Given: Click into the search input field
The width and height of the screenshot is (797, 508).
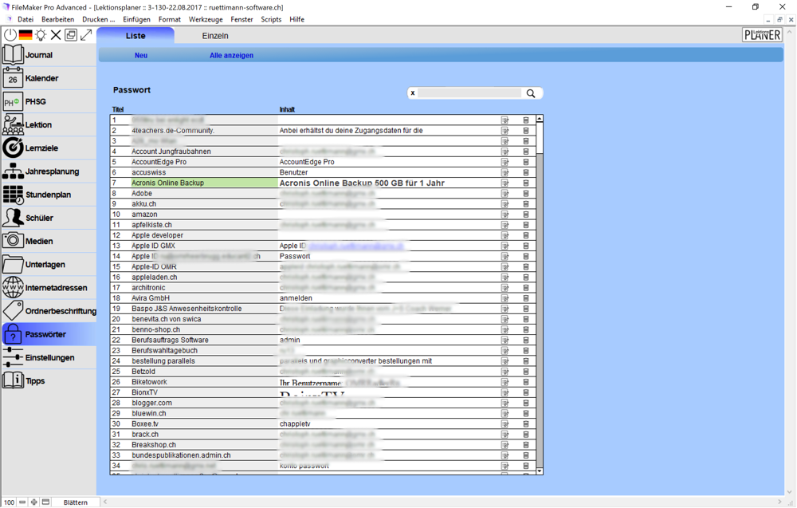Looking at the screenshot, I should click(x=469, y=93).
